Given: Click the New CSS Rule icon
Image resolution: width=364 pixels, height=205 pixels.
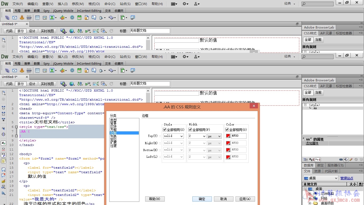Looking at the screenshot, I should coord(346,160).
